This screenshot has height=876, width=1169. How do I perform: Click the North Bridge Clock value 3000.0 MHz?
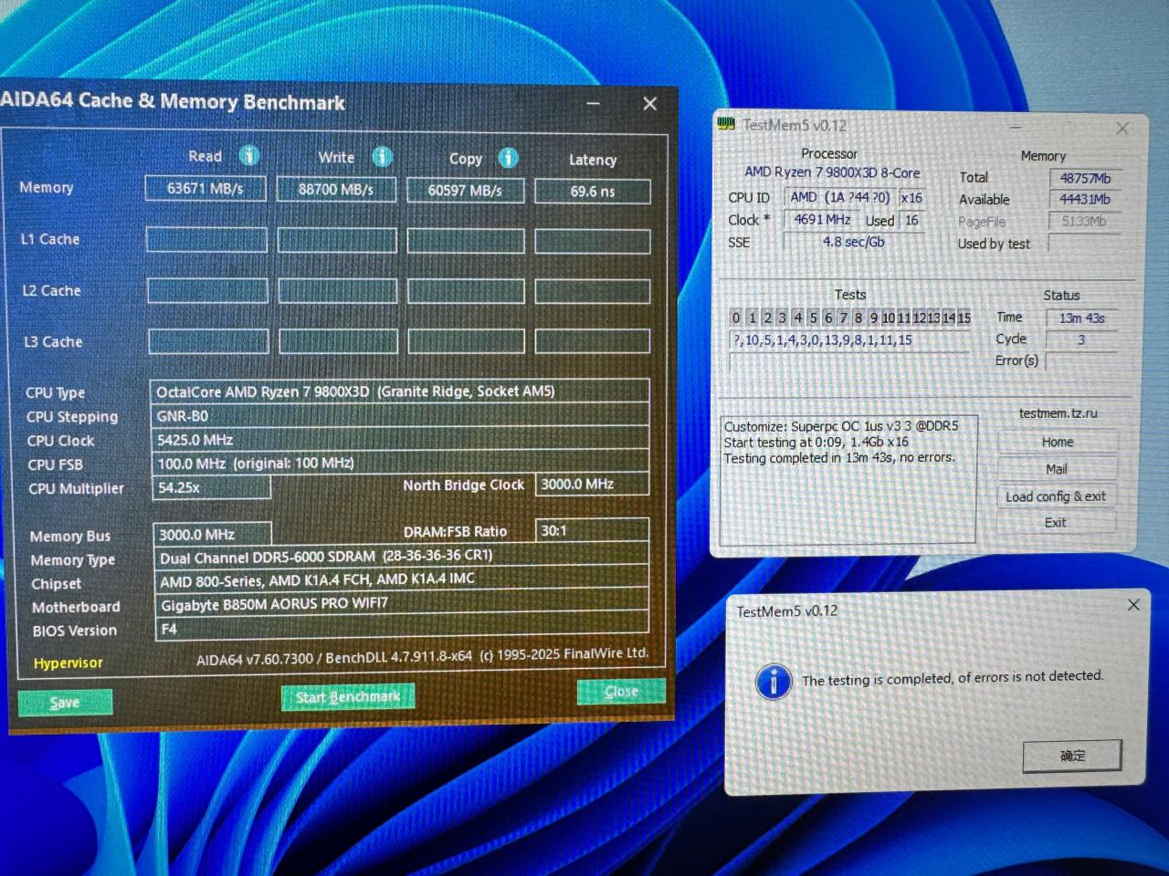click(x=593, y=485)
